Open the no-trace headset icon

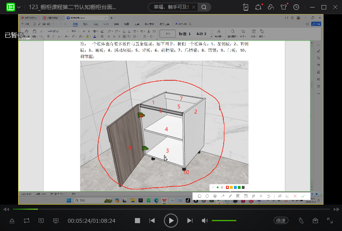[271, 7]
